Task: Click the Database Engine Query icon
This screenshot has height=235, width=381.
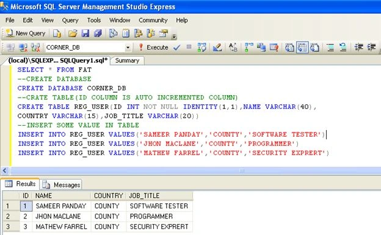Action: point(57,34)
